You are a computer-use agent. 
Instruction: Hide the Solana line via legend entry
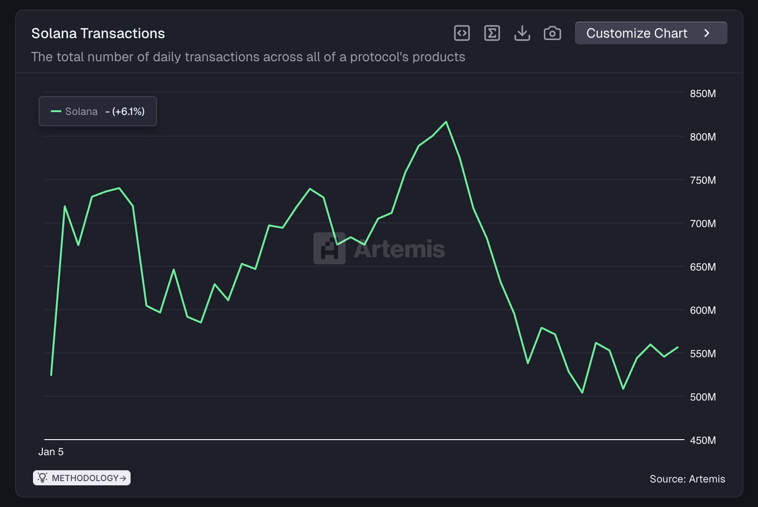[x=82, y=111]
